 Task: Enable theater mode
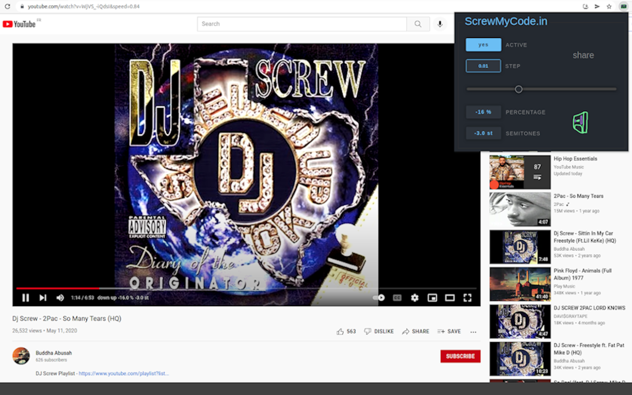tap(450, 298)
